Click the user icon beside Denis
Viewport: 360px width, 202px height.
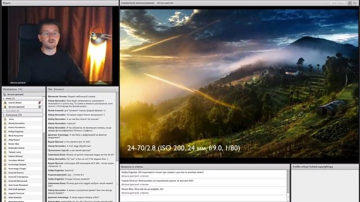point(5,119)
